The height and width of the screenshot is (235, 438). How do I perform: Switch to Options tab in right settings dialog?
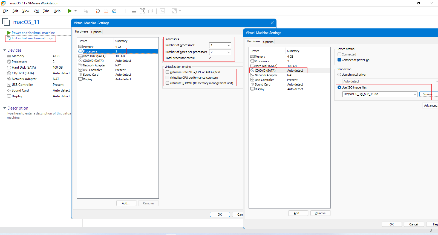pyautogui.click(x=268, y=42)
